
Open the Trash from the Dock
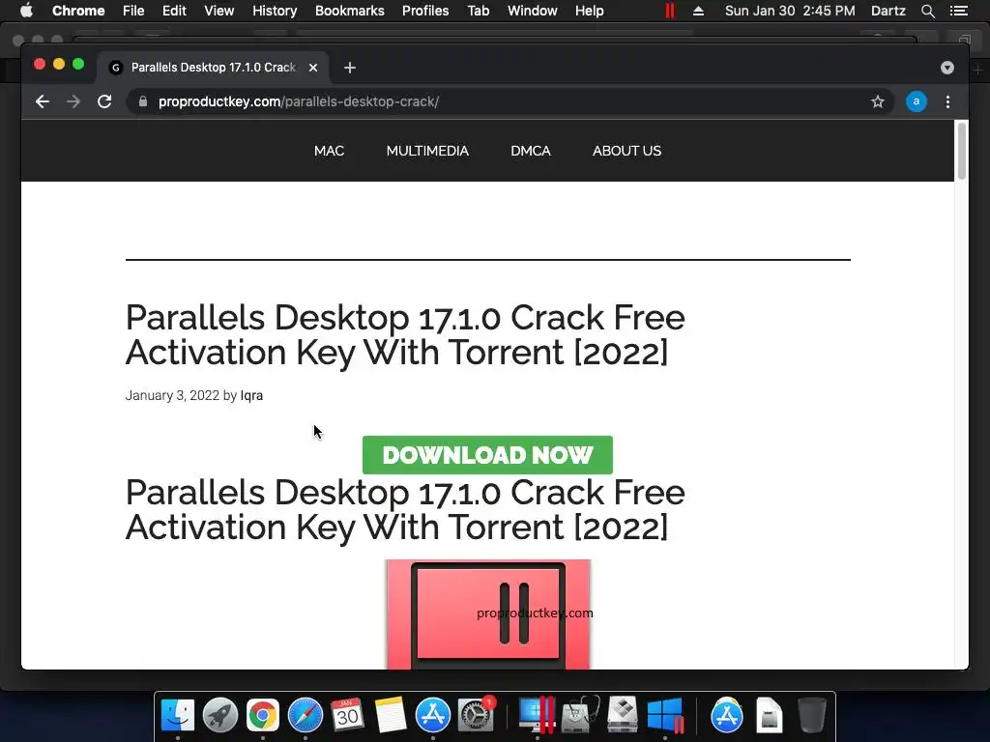pyautogui.click(x=812, y=716)
